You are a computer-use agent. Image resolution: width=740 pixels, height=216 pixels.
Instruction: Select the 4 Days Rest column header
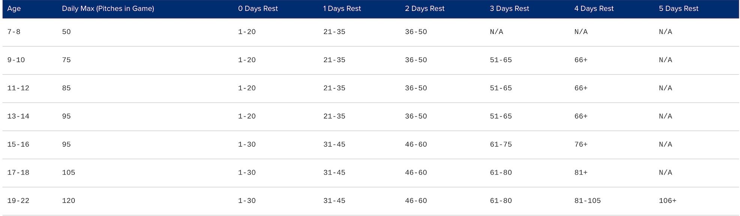click(594, 9)
